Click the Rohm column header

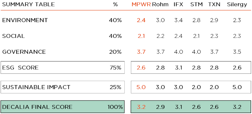[x=160, y=5]
